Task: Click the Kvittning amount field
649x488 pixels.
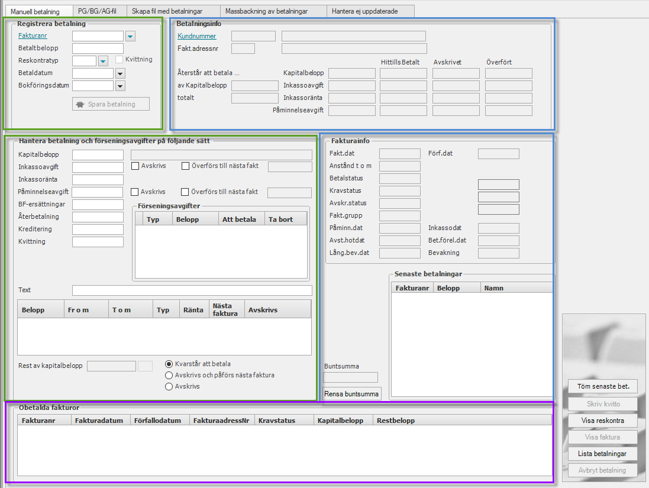Action: coord(98,242)
